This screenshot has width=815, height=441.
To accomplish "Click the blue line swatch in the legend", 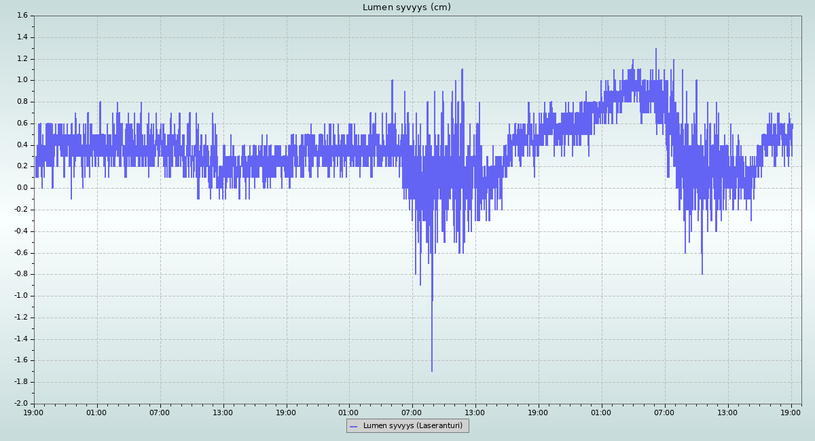I will coord(353,426).
